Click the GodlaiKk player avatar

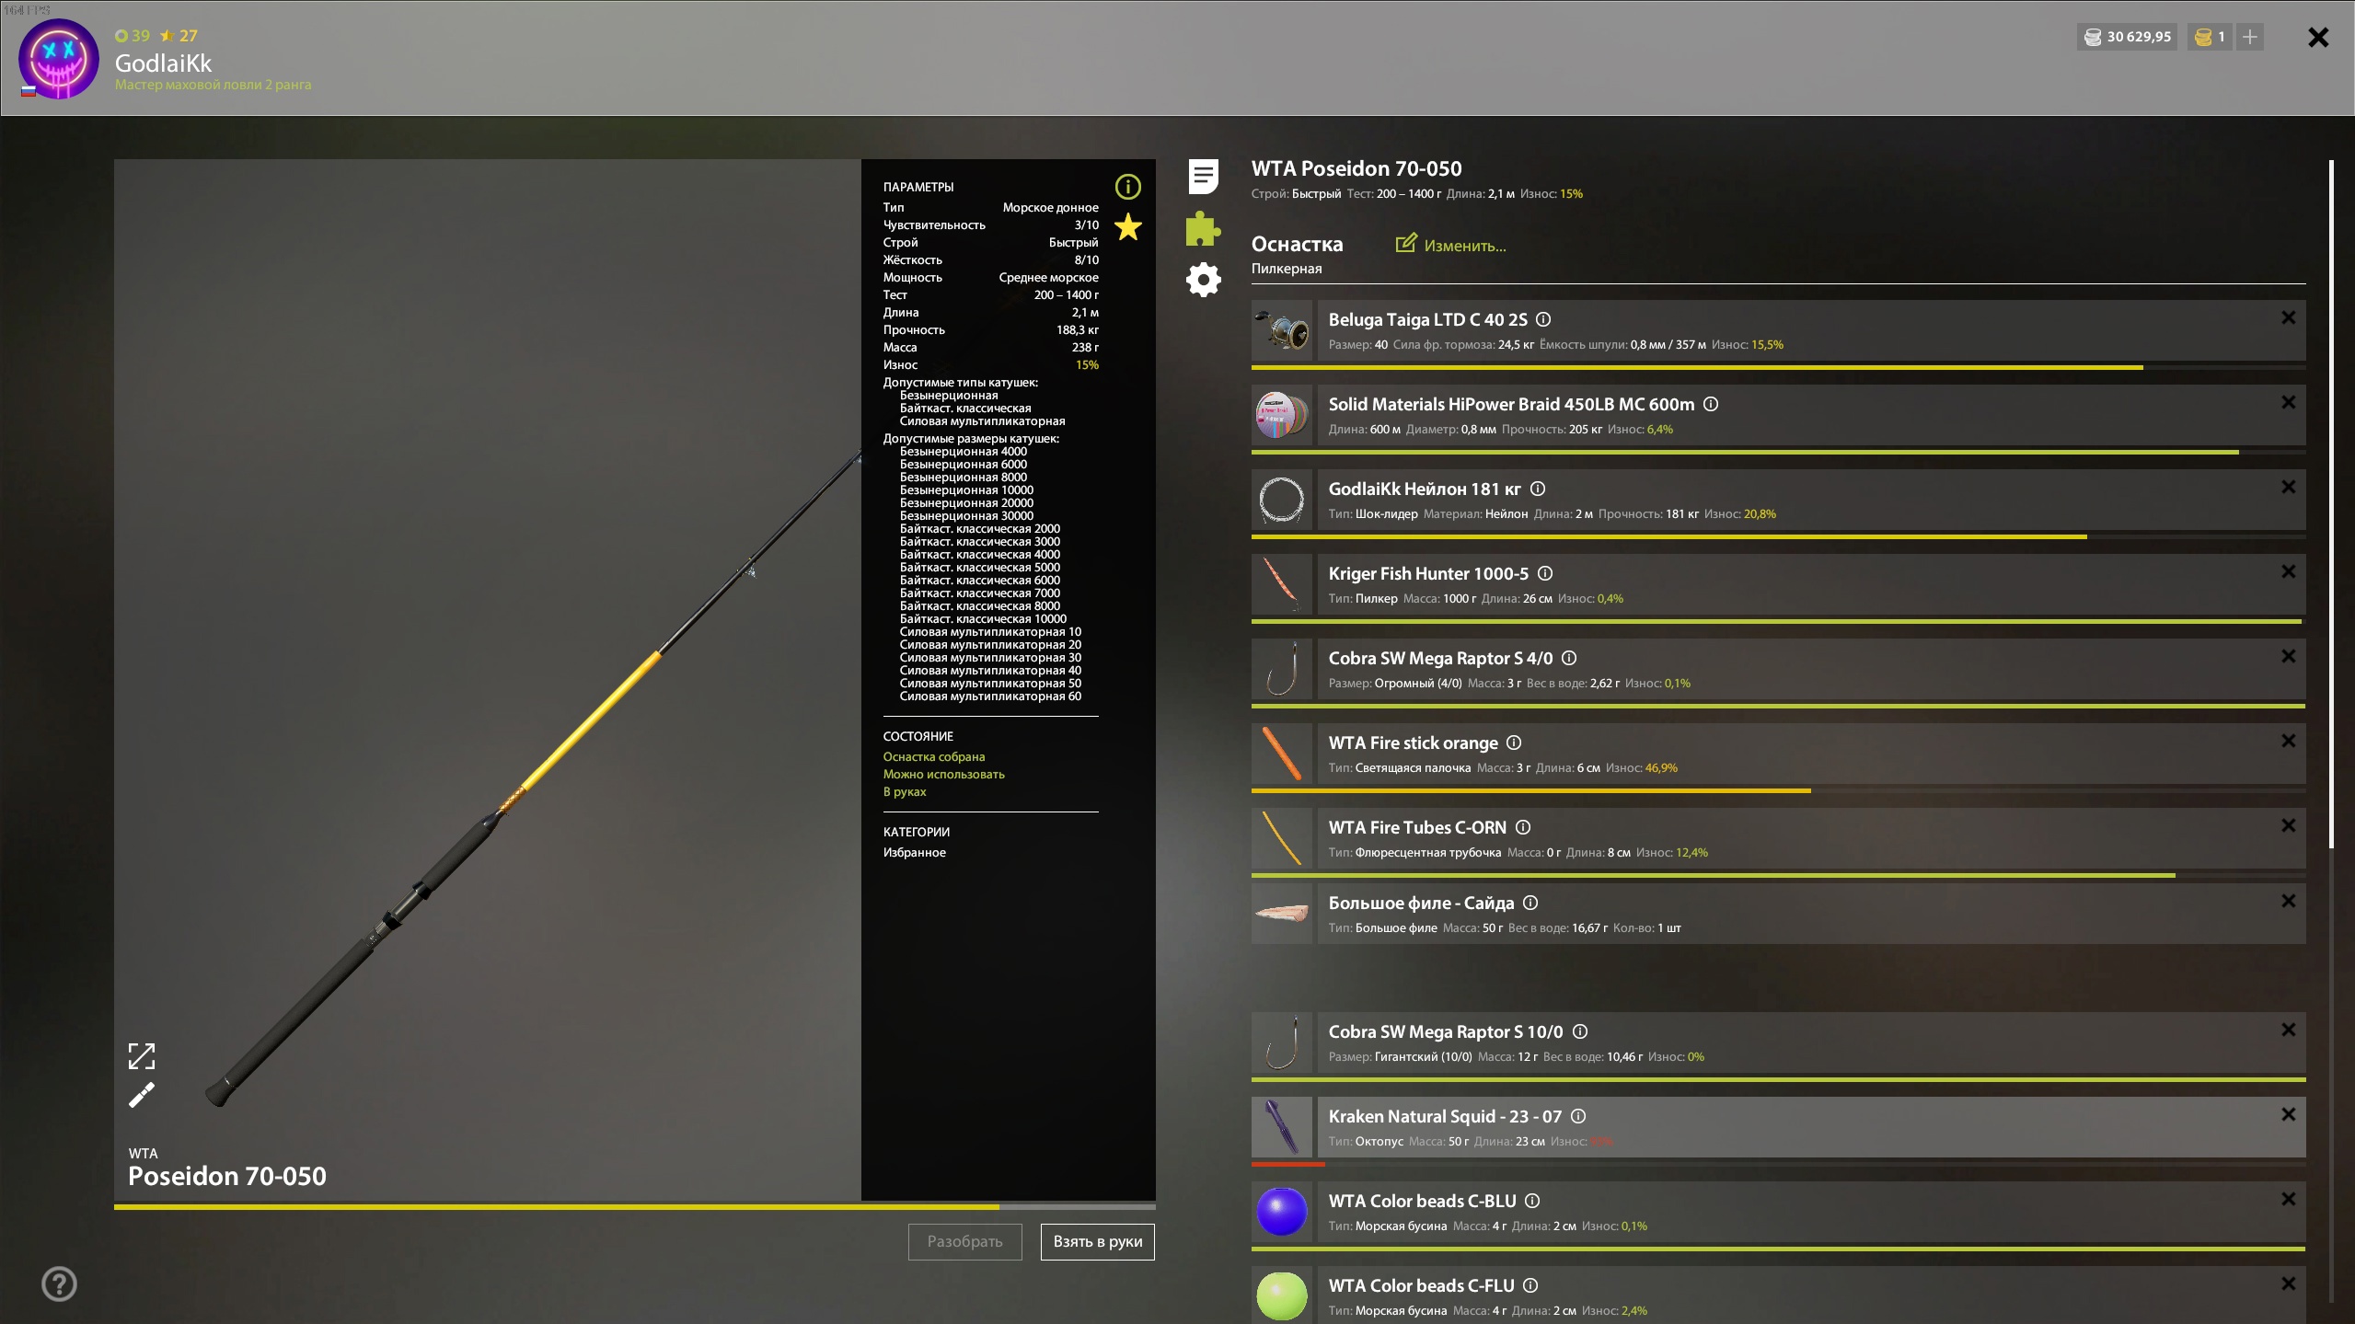59,60
